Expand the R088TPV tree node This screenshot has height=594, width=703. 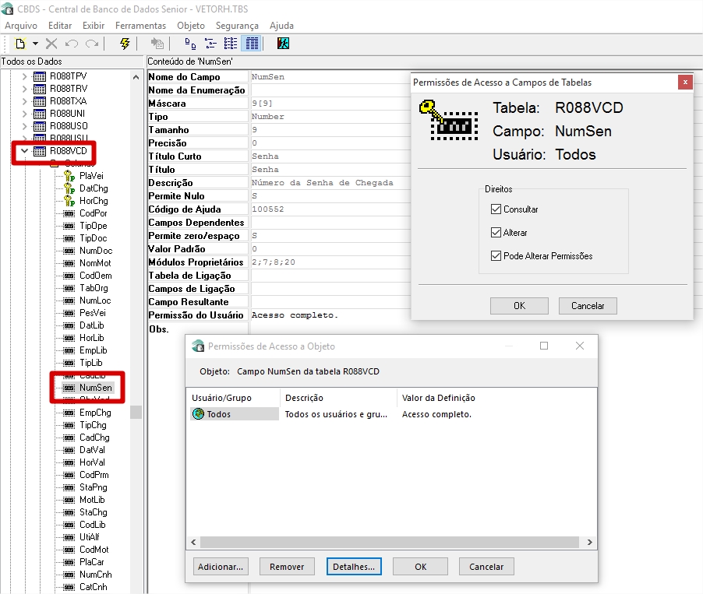click(x=25, y=76)
